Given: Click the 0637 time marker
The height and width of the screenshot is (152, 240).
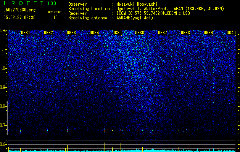Looking at the screenshot, I should point(163,33).
